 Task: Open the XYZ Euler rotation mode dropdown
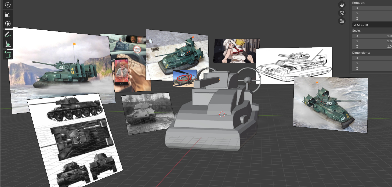(x=372, y=25)
